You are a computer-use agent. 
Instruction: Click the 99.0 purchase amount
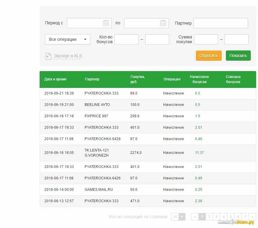coord(134,93)
